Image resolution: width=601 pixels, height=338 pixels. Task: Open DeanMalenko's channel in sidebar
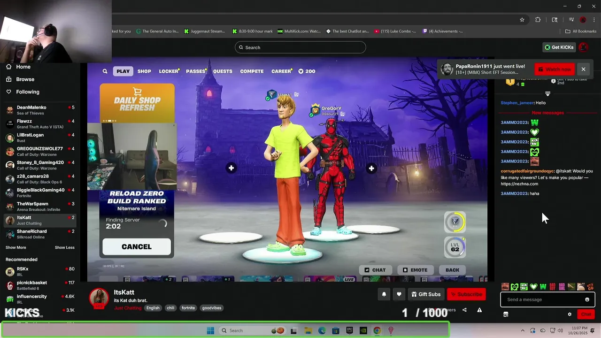[x=40, y=110]
